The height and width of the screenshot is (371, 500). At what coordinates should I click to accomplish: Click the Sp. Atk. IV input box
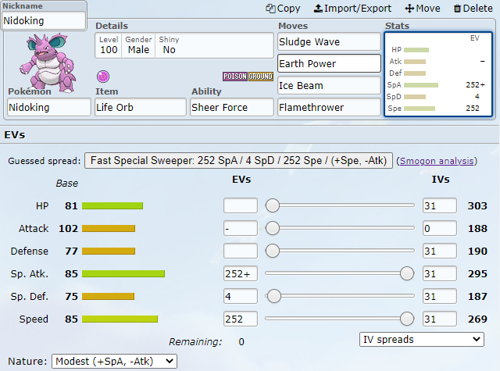[x=440, y=273]
